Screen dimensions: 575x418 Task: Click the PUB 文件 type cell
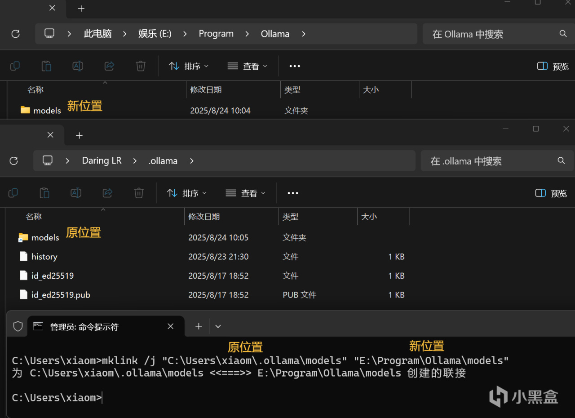click(x=299, y=295)
